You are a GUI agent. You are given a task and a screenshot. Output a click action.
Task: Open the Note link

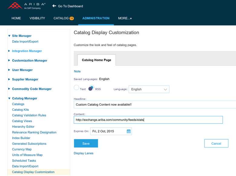(77, 71)
